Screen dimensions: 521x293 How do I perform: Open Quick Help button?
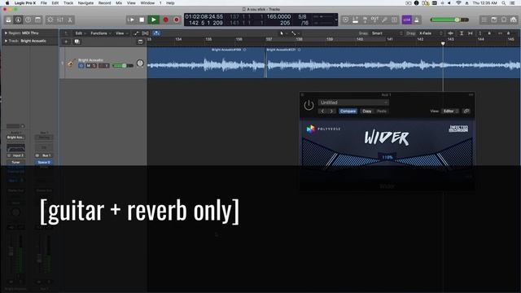[28, 20]
